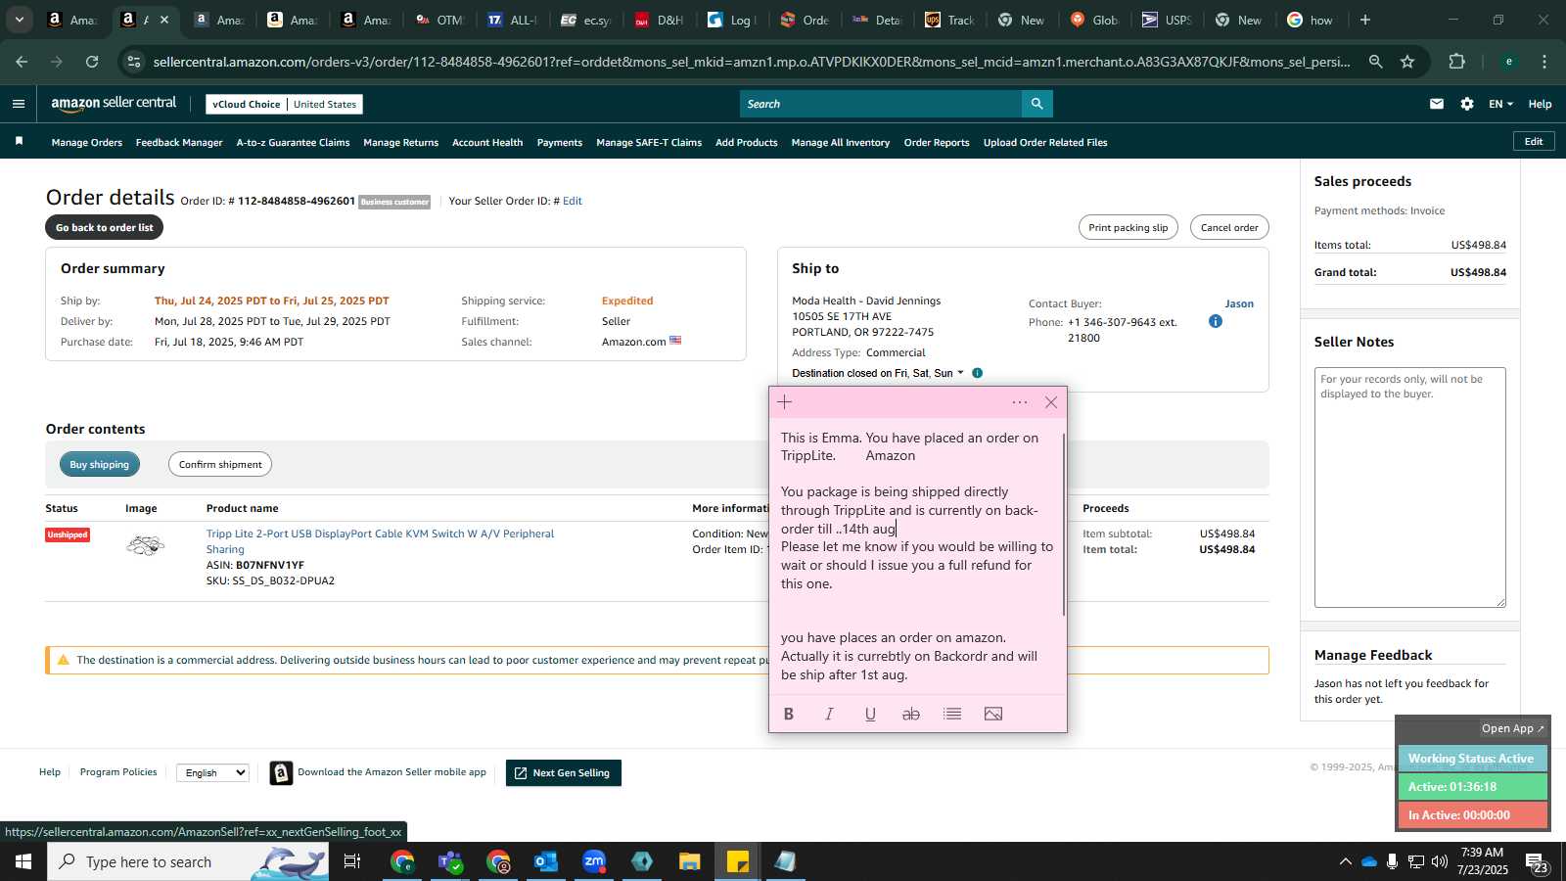Screen dimensions: 1566x881
Task: Open Chrome tab search chevron
Action: click(x=19, y=20)
